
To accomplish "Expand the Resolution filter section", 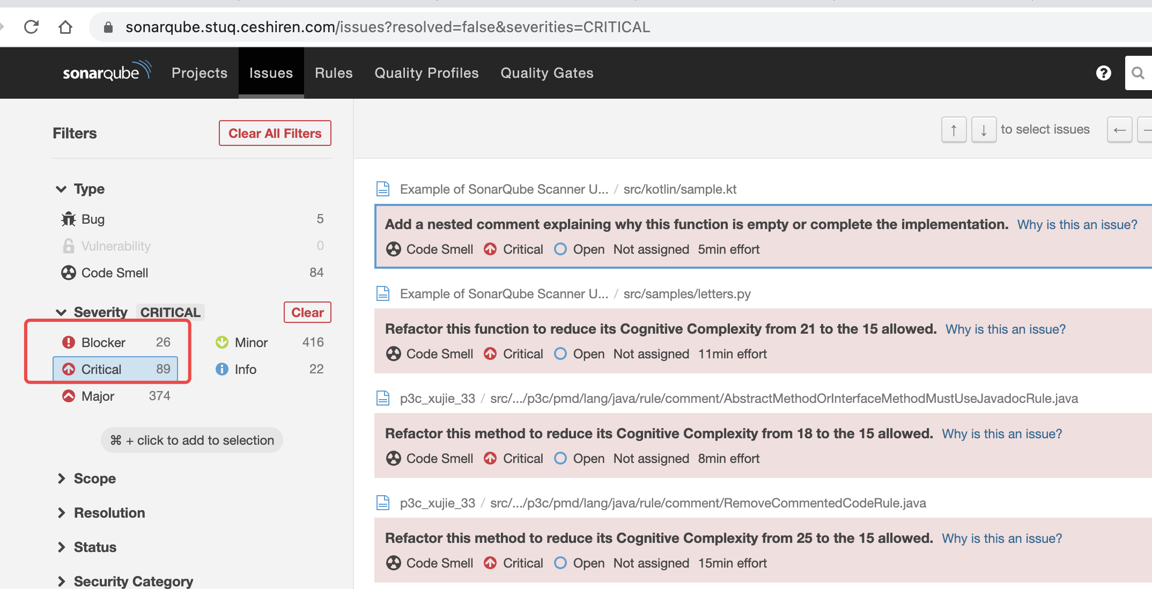I will [x=100, y=513].
